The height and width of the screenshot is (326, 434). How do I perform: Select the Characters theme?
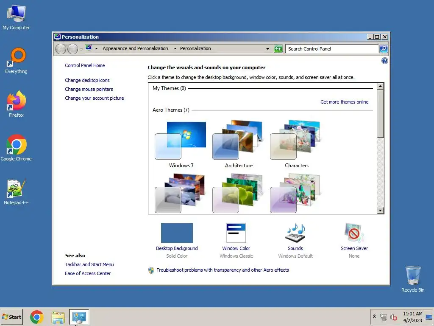[296, 144]
